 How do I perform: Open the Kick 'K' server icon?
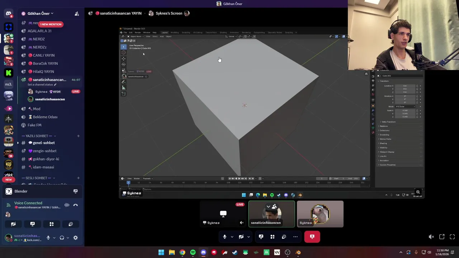point(9,73)
